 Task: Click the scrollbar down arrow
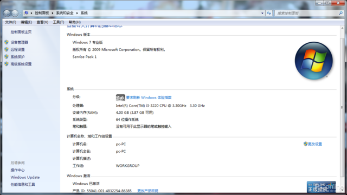pos(342,190)
